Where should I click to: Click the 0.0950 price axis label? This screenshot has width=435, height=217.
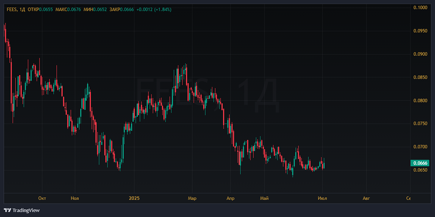(x=420, y=31)
